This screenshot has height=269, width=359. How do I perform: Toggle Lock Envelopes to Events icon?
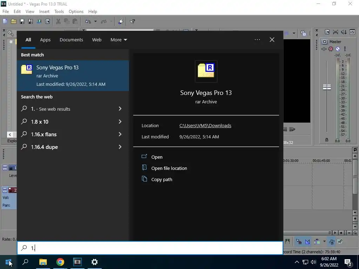point(332,242)
